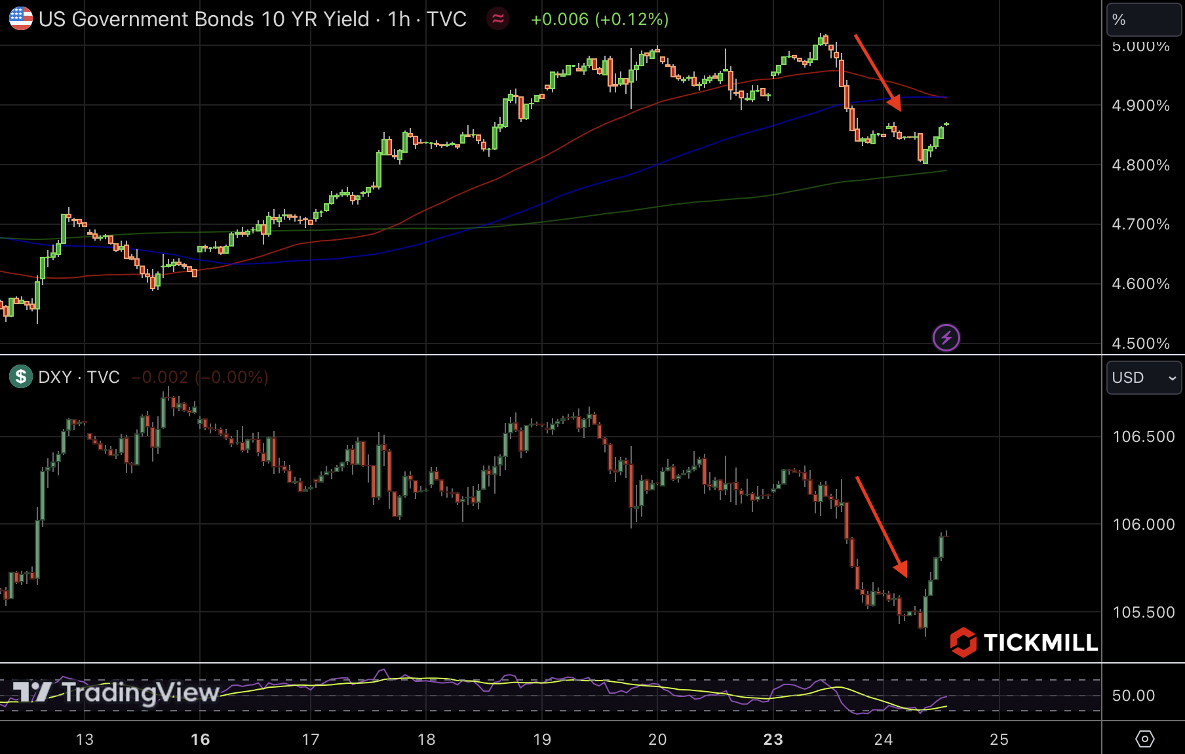Click the 4.700% price axis label

point(1140,224)
